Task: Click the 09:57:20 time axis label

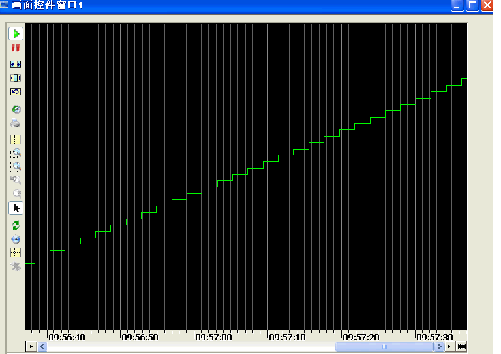Action: pos(361,338)
